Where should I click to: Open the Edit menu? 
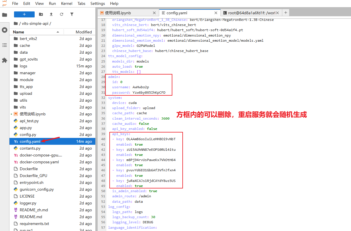[27, 3]
